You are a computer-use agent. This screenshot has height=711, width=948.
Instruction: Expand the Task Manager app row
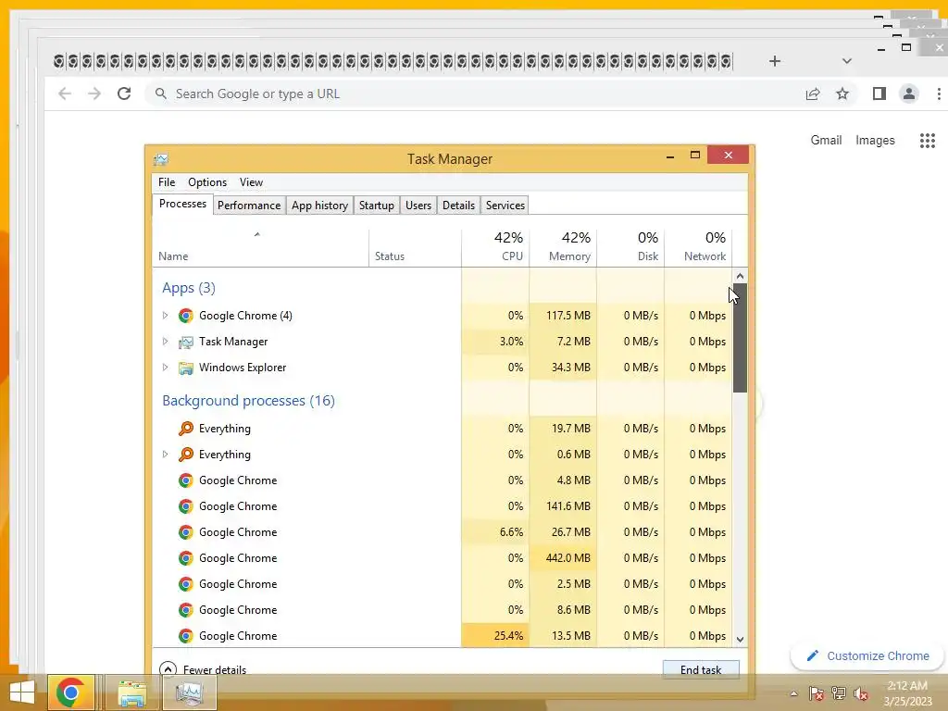pos(165,342)
